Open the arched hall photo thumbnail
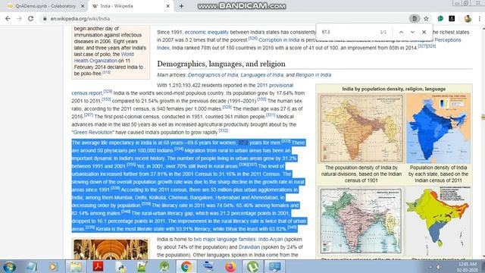 click(x=111, y=249)
